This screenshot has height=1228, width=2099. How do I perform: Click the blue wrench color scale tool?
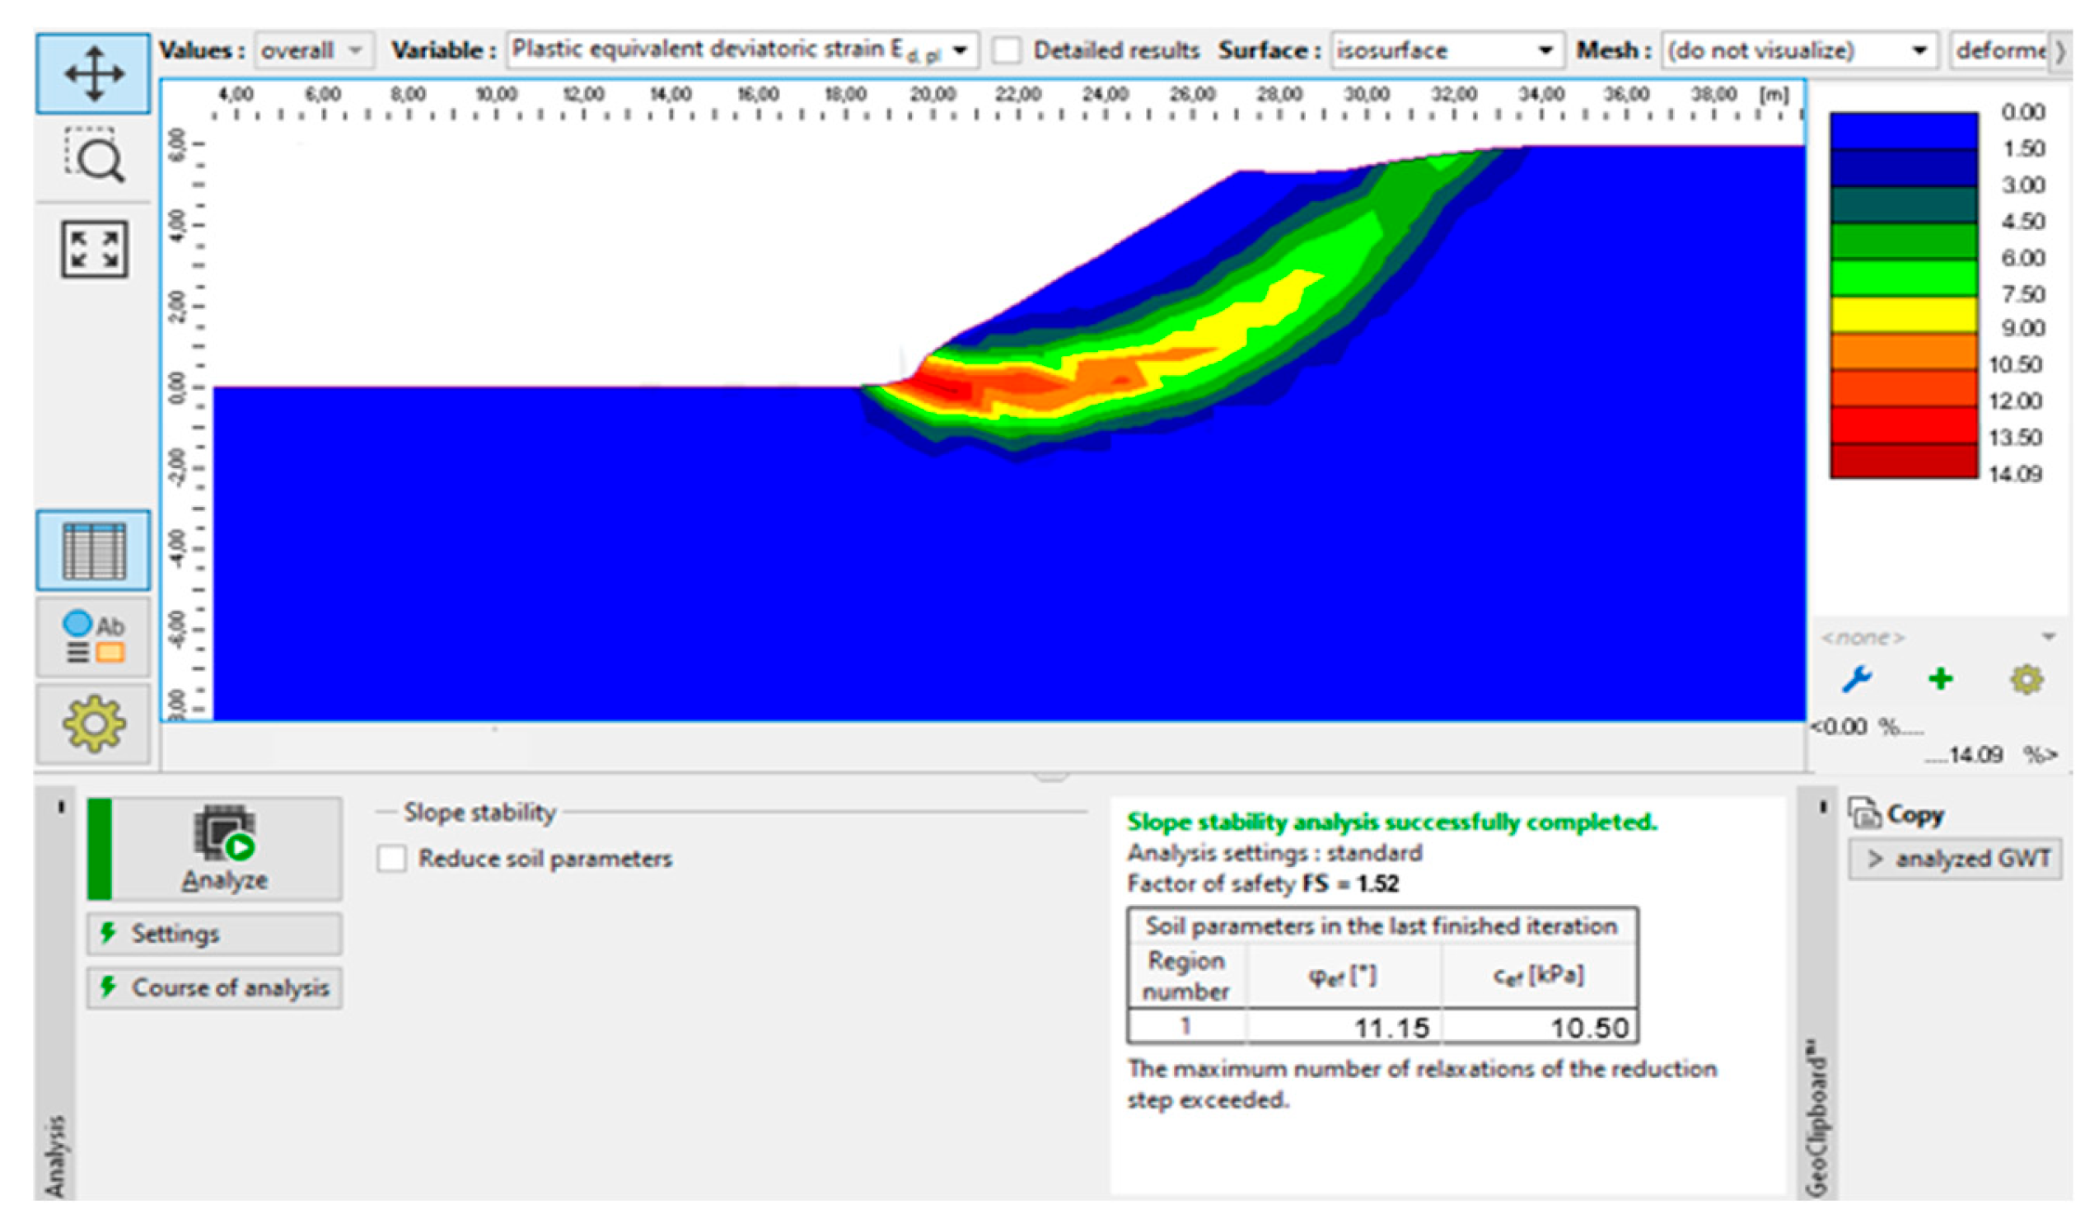coord(1858,679)
